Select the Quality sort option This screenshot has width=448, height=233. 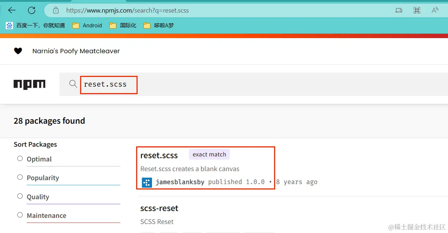pos(20,196)
